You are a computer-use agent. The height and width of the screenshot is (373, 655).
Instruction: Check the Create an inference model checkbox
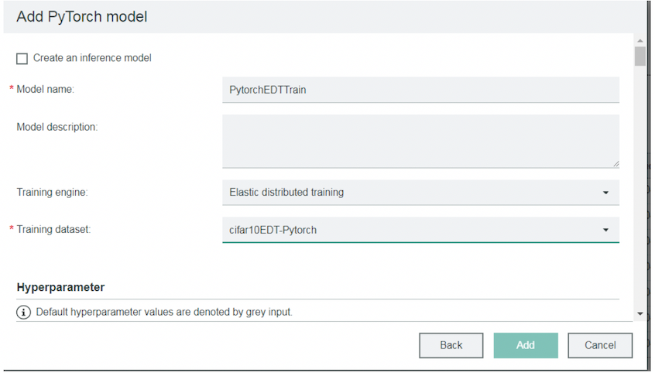(22, 58)
